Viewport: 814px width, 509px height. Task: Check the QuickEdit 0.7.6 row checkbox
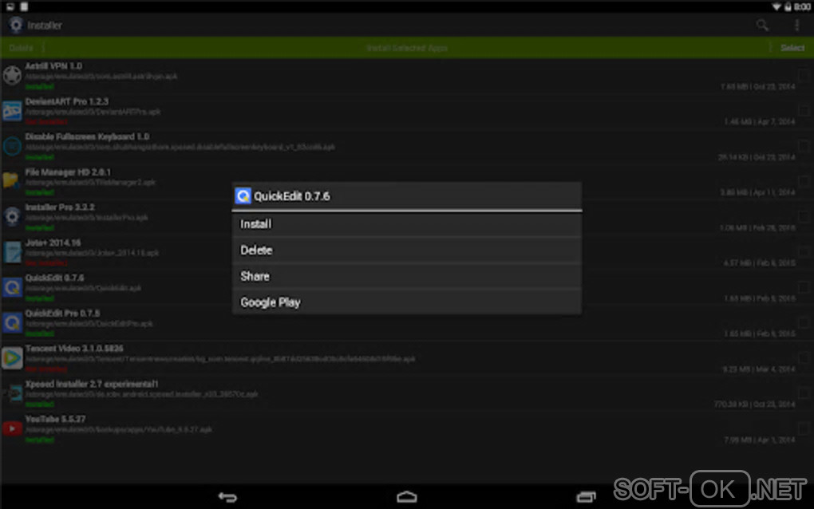point(804,287)
